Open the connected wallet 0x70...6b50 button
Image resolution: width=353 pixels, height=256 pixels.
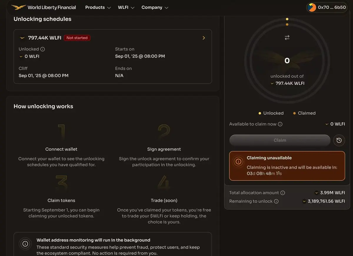click(327, 7)
